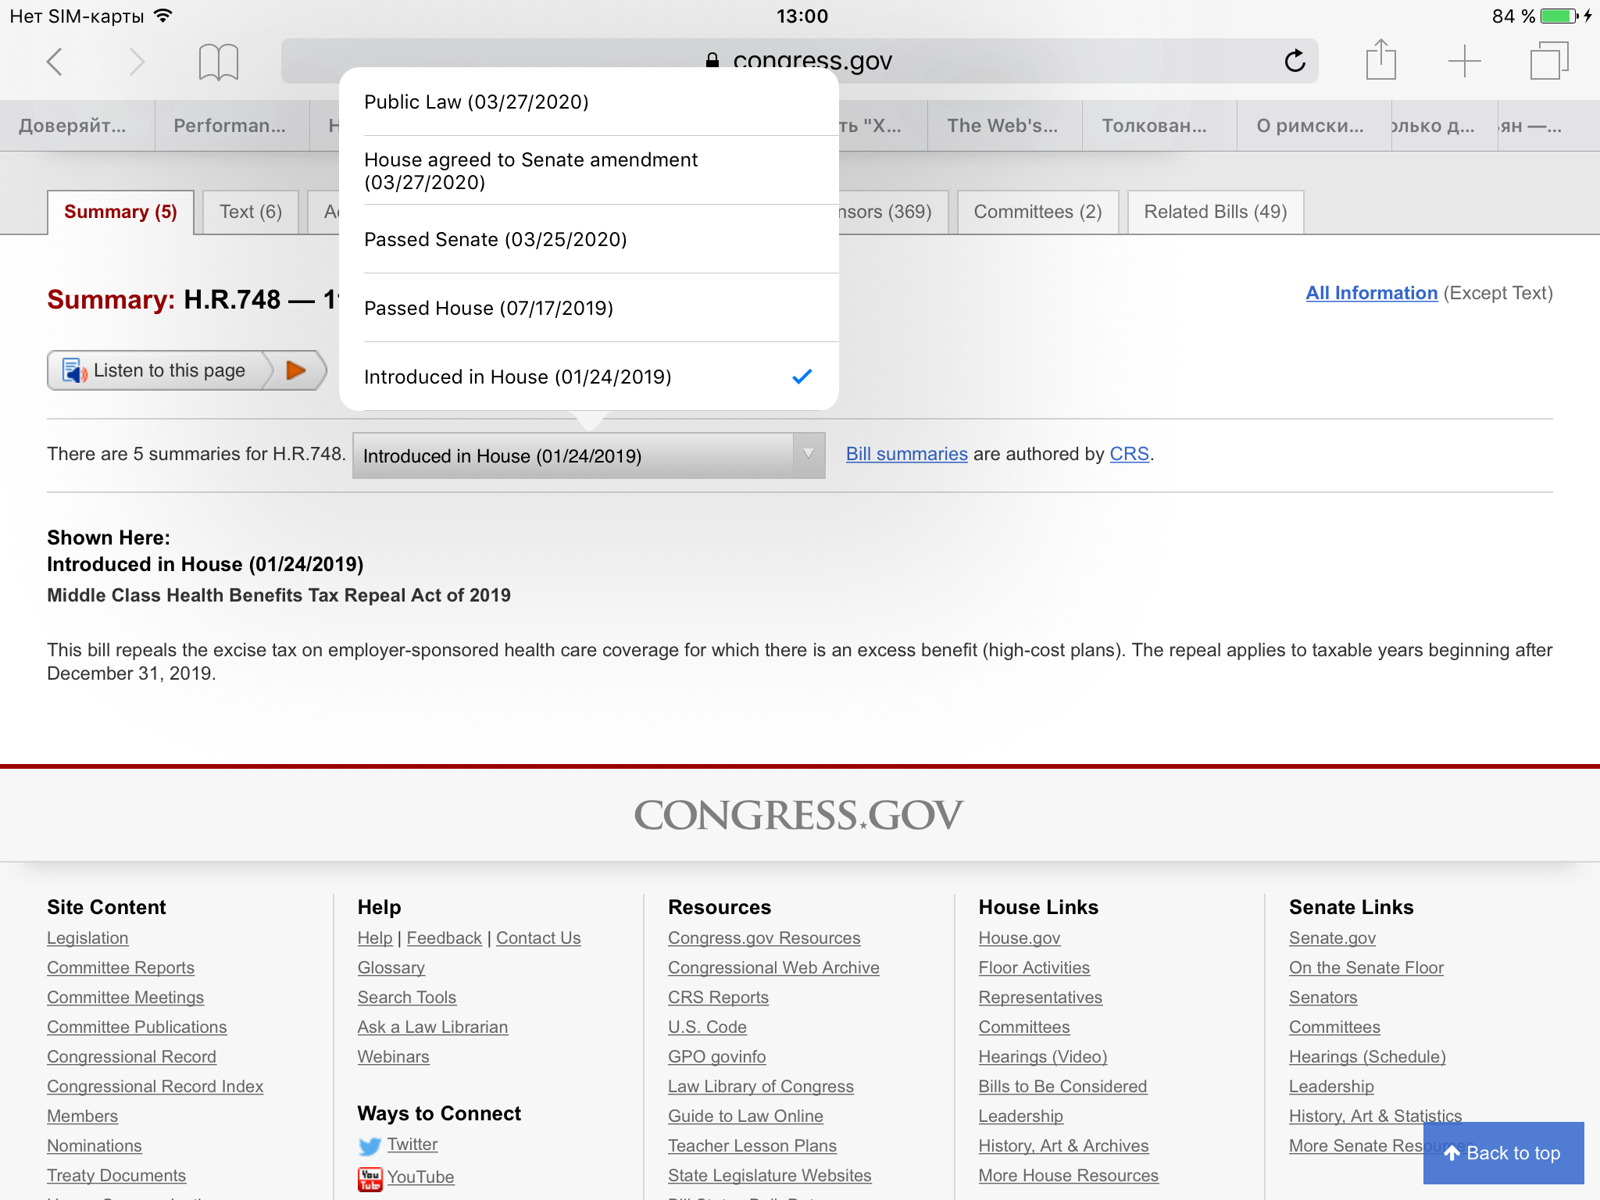The height and width of the screenshot is (1200, 1600).
Task: Open the Webinars link
Action: click(x=393, y=1057)
